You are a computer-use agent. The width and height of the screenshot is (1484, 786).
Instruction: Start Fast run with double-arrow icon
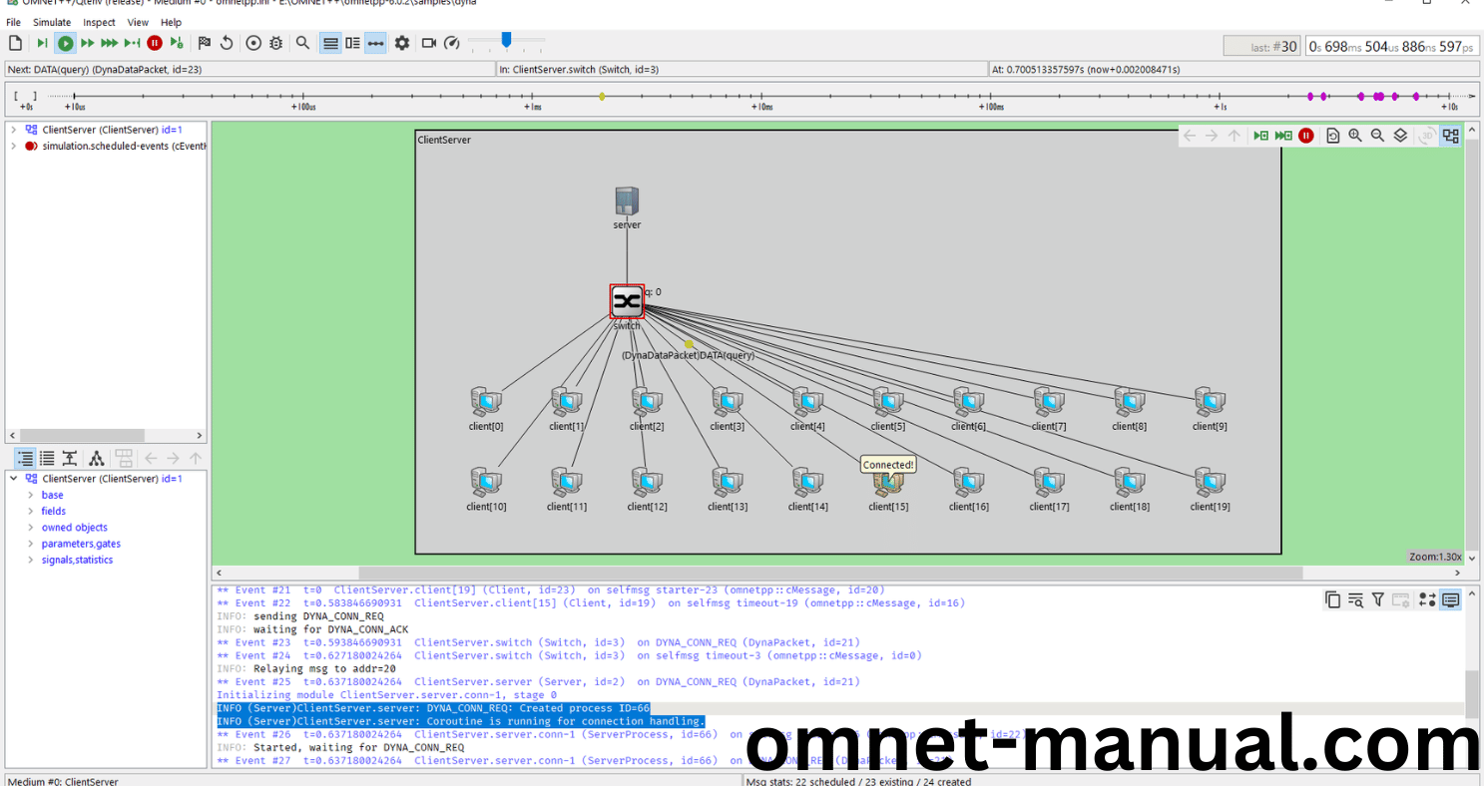[88, 43]
